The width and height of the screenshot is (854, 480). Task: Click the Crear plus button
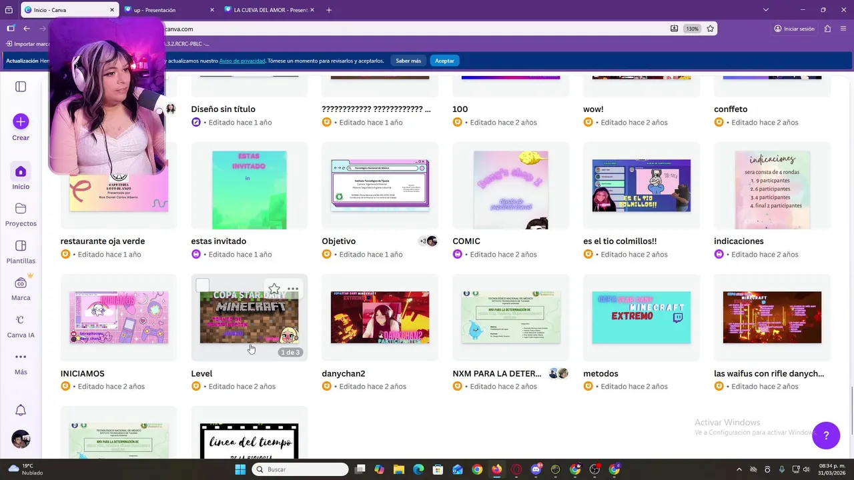21,121
